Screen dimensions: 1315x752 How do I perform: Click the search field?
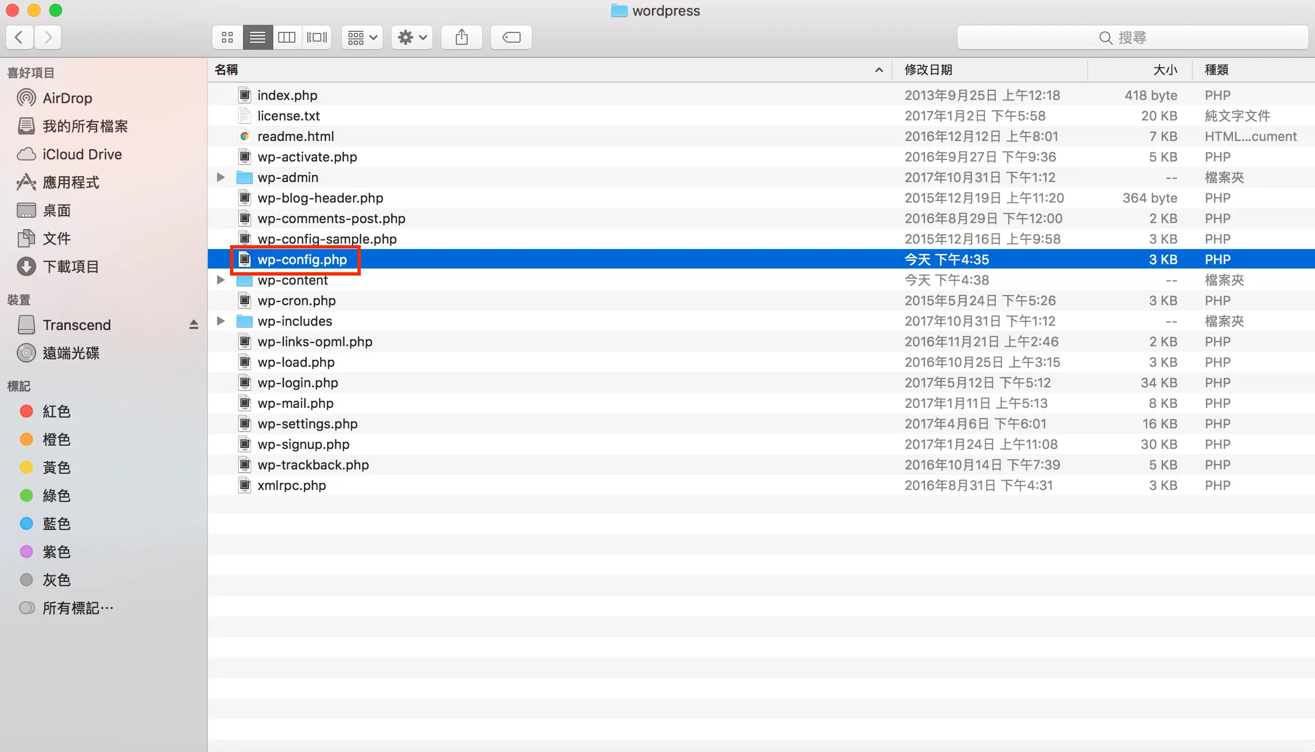click(x=1132, y=37)
